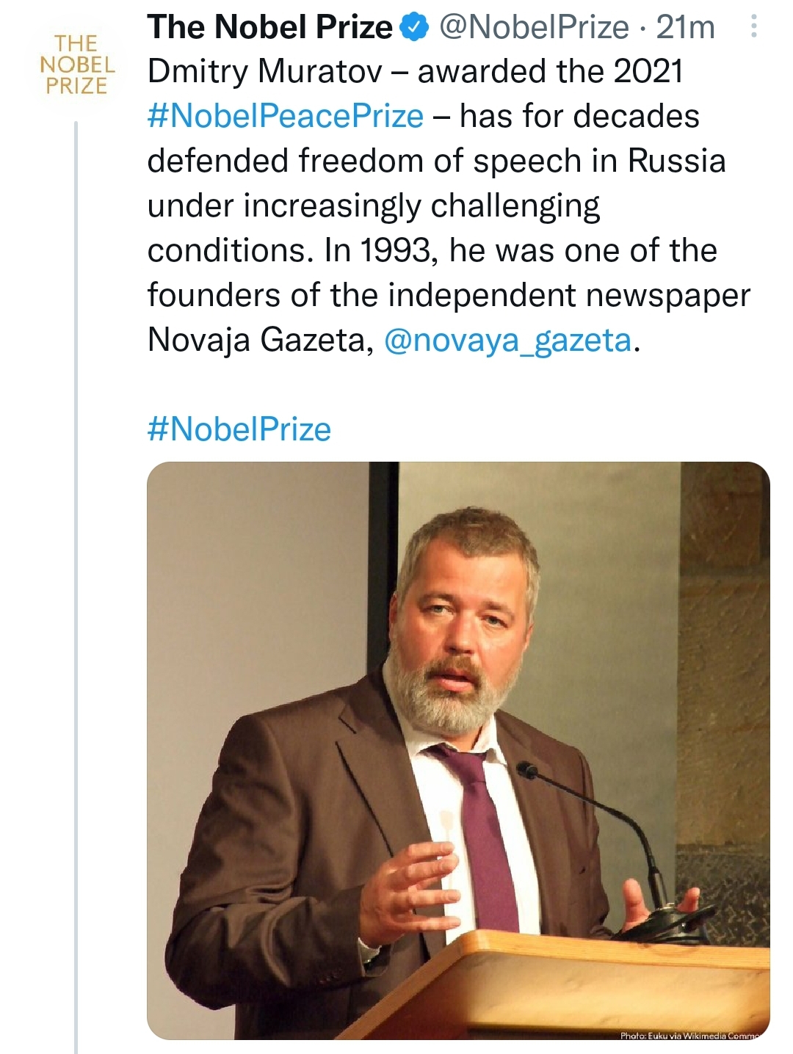This screenshot has height=1054, width=793.
Task: Select the @NobelPrize handle
Action: (x=534, y=28)
